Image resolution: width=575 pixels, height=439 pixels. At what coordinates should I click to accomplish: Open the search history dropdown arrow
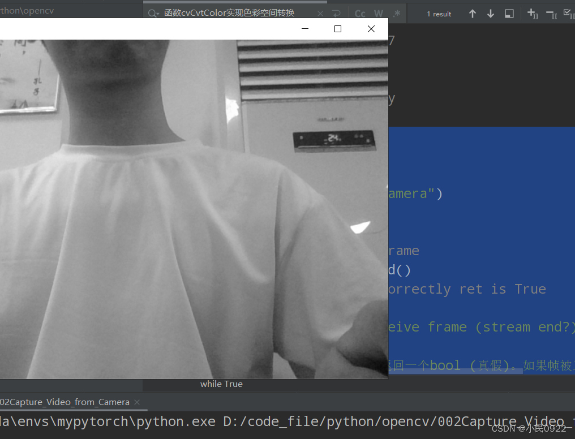pos(157,15)
